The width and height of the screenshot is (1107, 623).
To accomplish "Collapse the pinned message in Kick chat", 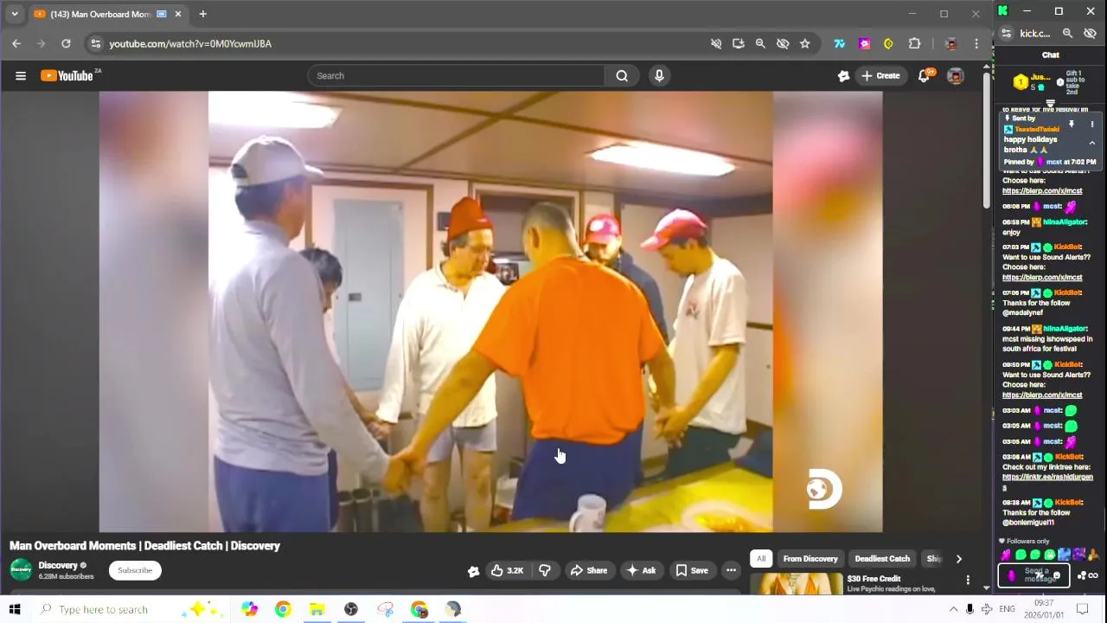I will tap(1091, 143).
